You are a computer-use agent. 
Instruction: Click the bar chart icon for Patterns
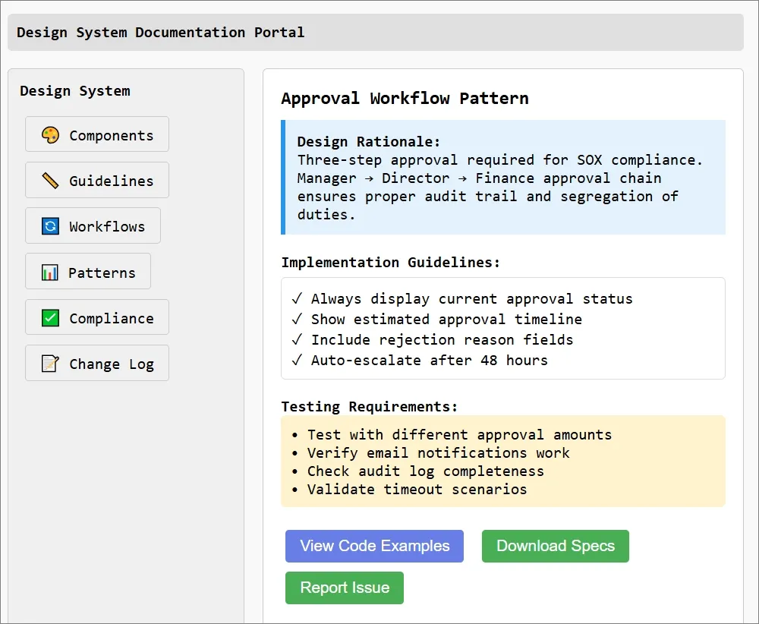point(50,273)
